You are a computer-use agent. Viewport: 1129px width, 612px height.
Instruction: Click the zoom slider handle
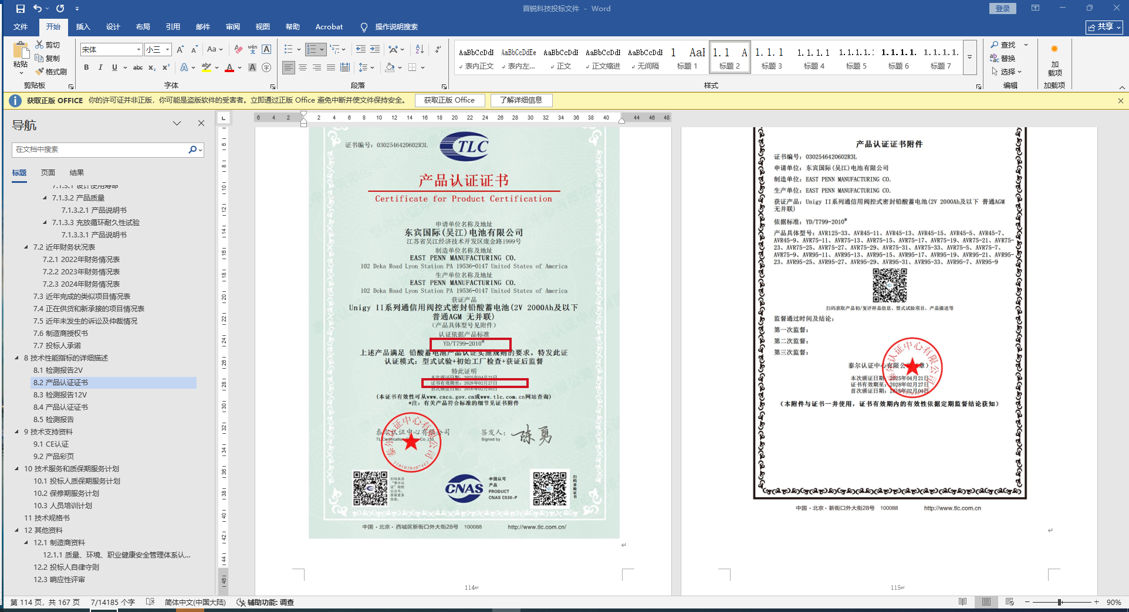tap(1060, 602)
